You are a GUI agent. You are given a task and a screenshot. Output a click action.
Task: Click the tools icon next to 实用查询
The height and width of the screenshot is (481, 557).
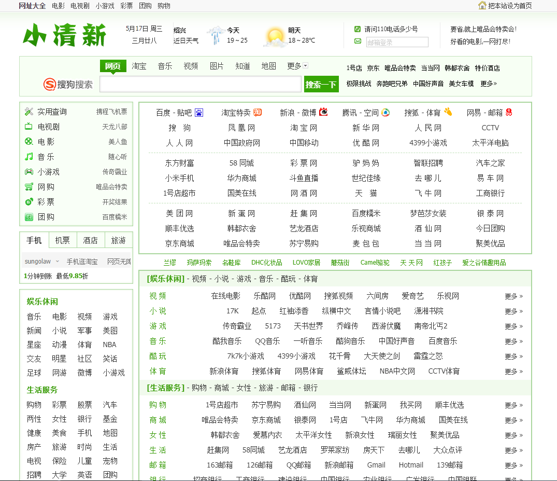[x=29, y=112]
